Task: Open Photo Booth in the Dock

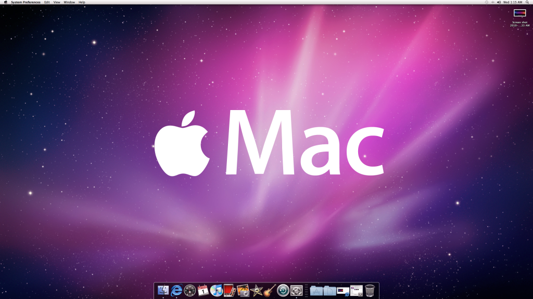Action: click(x=230, y=290)
